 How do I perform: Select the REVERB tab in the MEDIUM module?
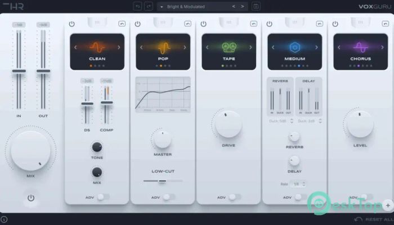pos(280,80)
